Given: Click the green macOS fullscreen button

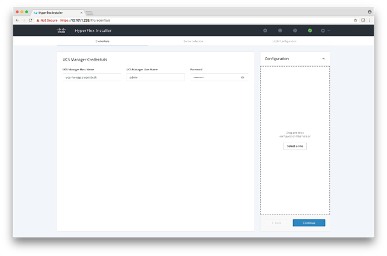Looking at the screenshot, I should point(26,12).
